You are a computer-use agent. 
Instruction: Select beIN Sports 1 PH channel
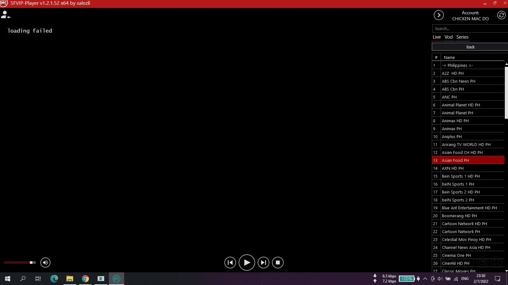(x=468, y=184)
